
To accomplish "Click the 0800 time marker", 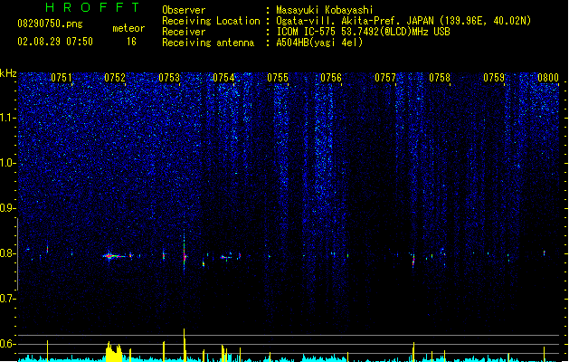I will pos(548,78).
